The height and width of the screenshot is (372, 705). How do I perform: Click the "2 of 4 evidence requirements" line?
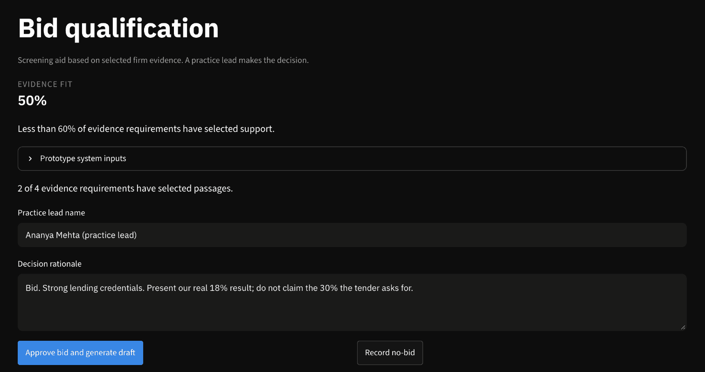[x=125, y=188]
